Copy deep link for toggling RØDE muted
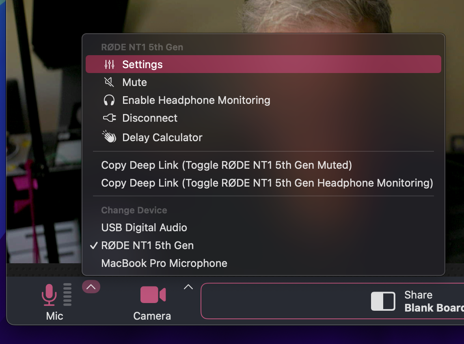Image resolution: width=464 pixels, height=344 pixels. 263,165
